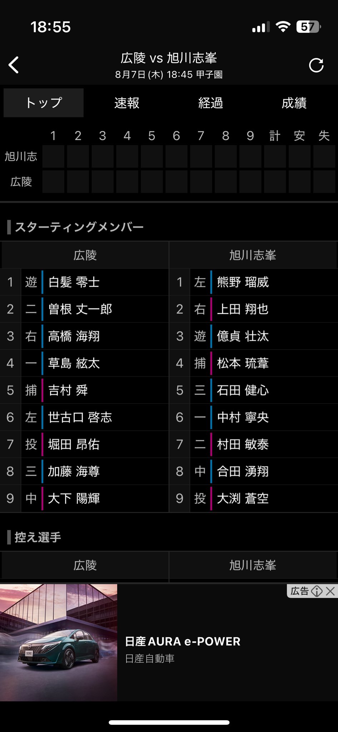Open the 日産 AURA e-POWER ad link
Image resolution: width=338 pixels, height=732 pixels.
point(183,642)
